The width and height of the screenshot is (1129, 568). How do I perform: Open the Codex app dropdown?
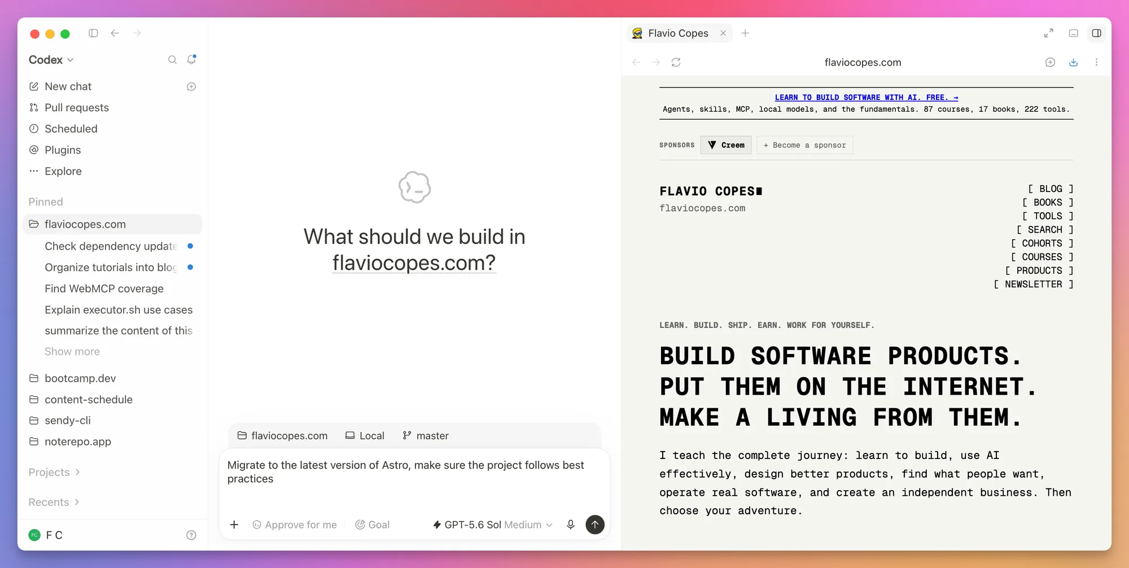click(x=51, y=60)
